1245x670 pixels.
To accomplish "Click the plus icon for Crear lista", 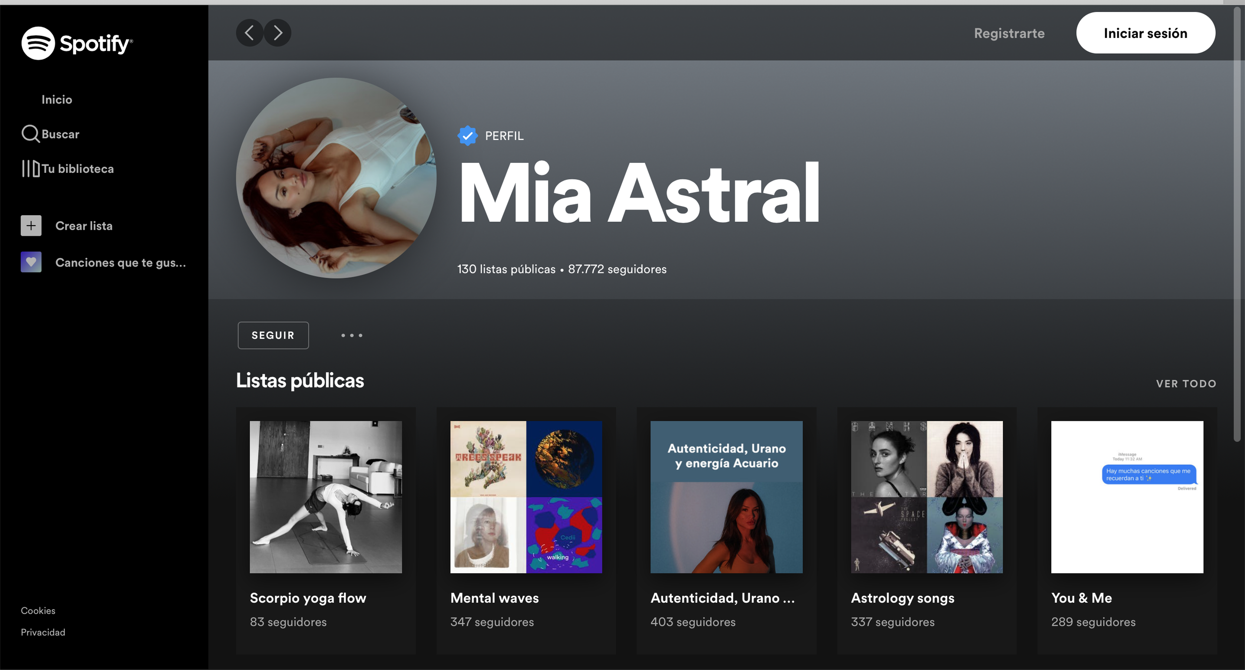I will click(x=31, y=226).
